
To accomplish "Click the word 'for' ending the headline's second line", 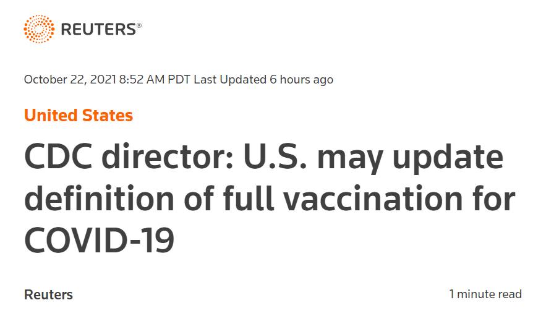I will [x=493, y=199].
